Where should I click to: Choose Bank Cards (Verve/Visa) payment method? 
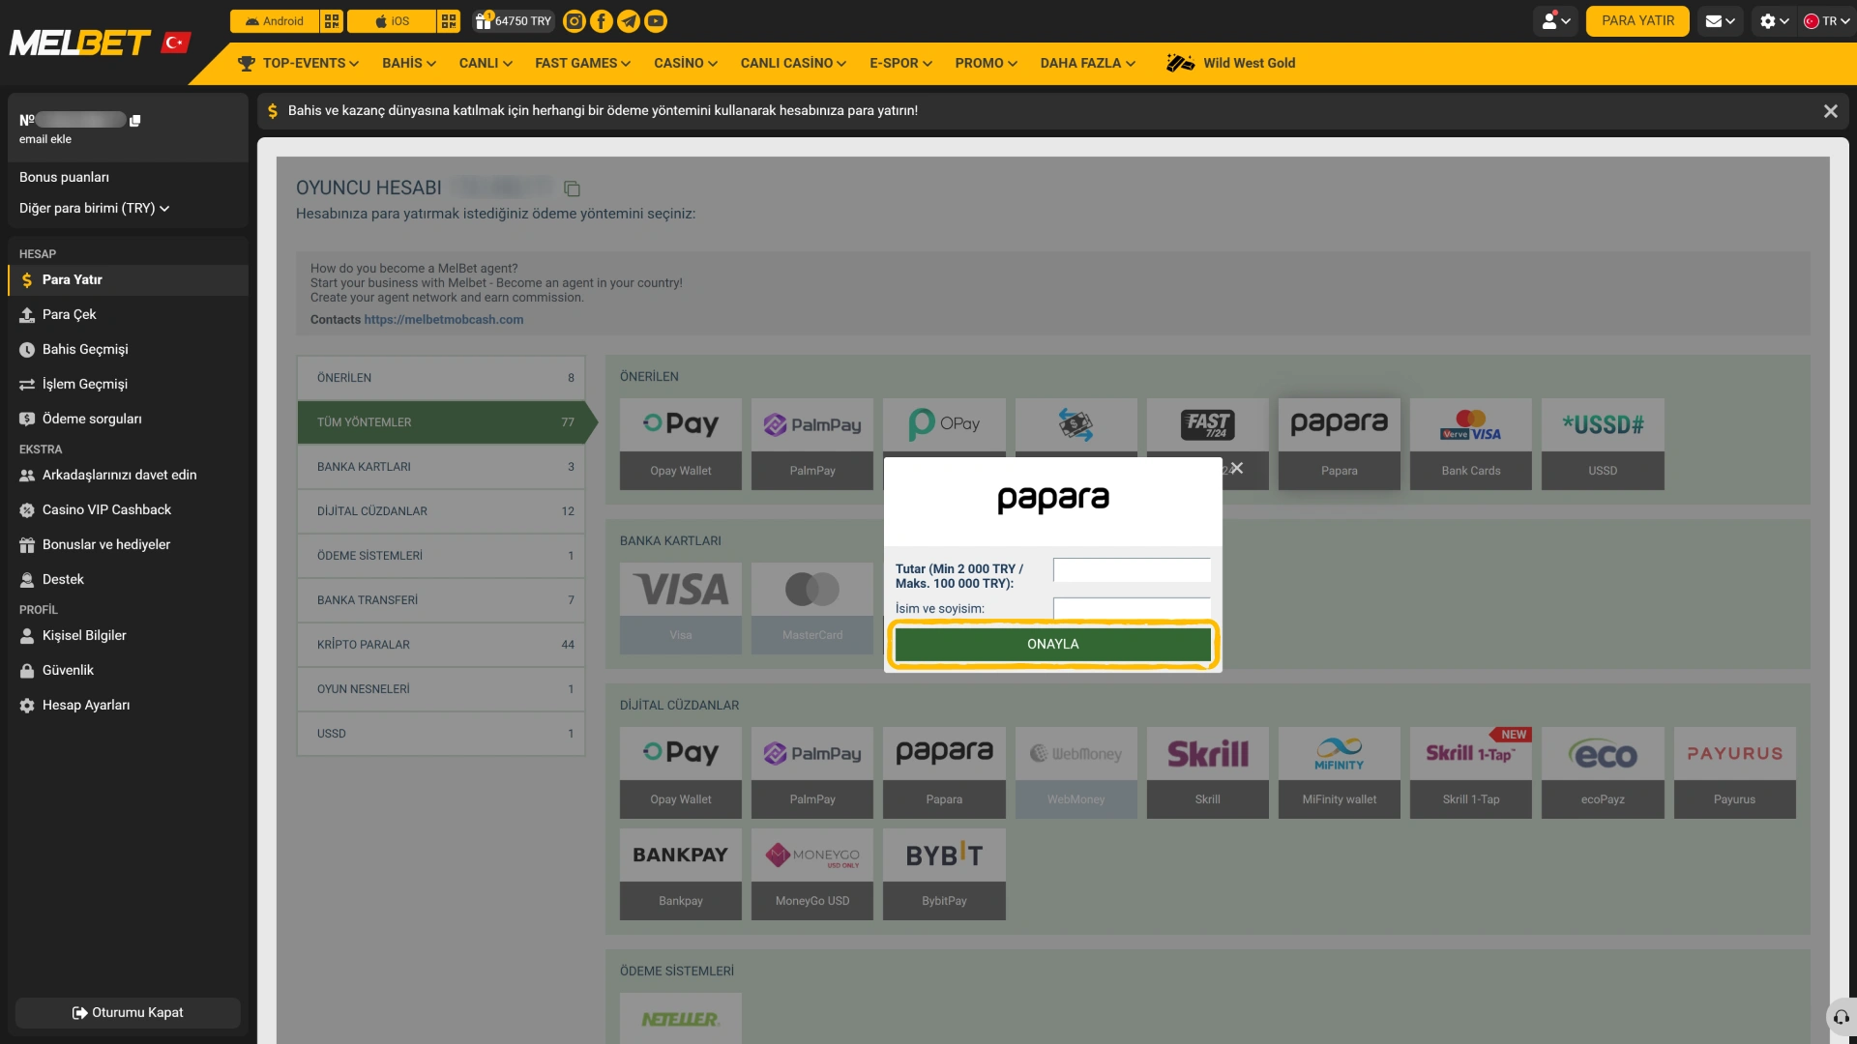click(1471, 445)
